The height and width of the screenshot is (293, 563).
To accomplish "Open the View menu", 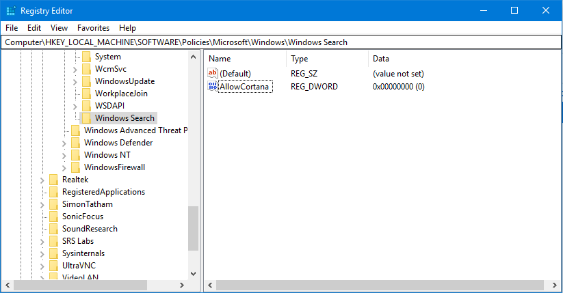I will [59, 28].
